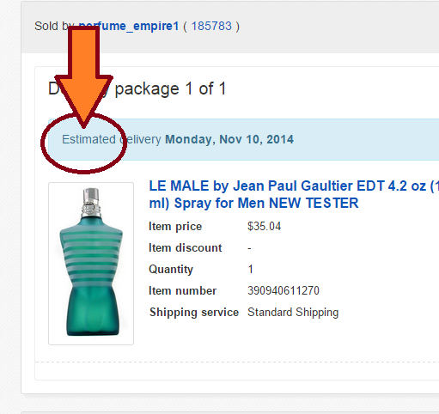The image size is (439, 414).
Task: Click the green perfume bottle thumbnail
Action: pos(91,264)
